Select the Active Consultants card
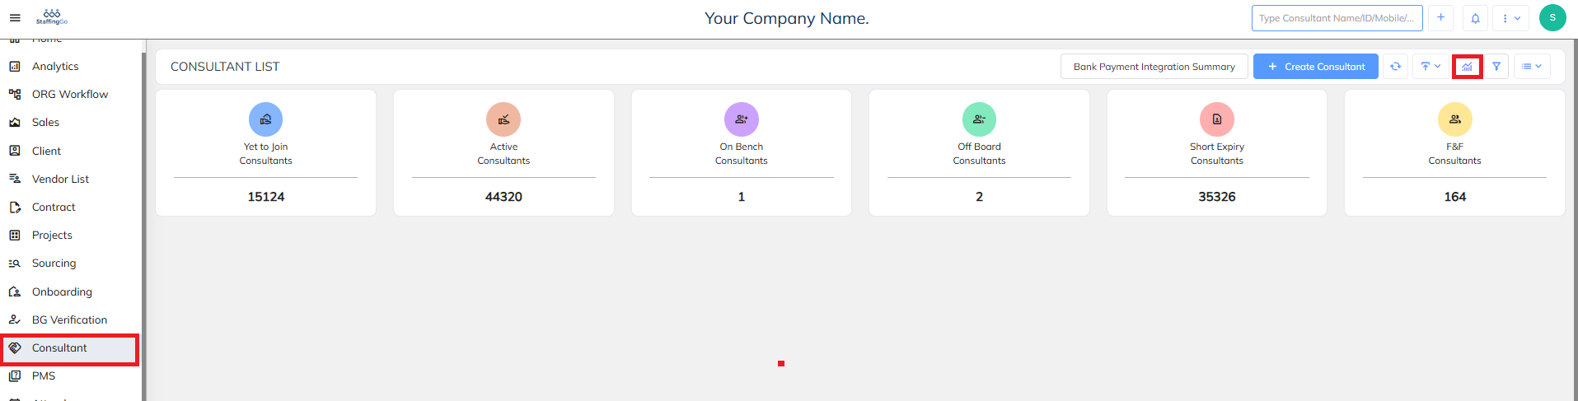Screen dimensions: 1578x401 click(x=503, y=153)
